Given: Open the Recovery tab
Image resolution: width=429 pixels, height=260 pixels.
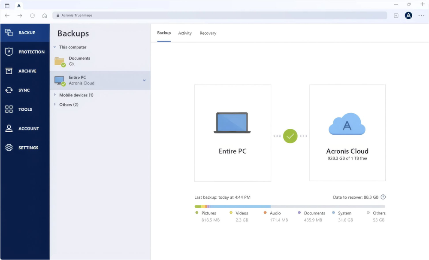Looking at the screenshot, I should (x=208, y=33).
